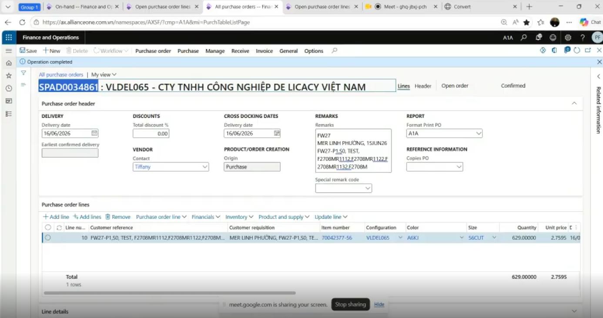
Task: Open the grid options menu dots
Action: (576, 227)
